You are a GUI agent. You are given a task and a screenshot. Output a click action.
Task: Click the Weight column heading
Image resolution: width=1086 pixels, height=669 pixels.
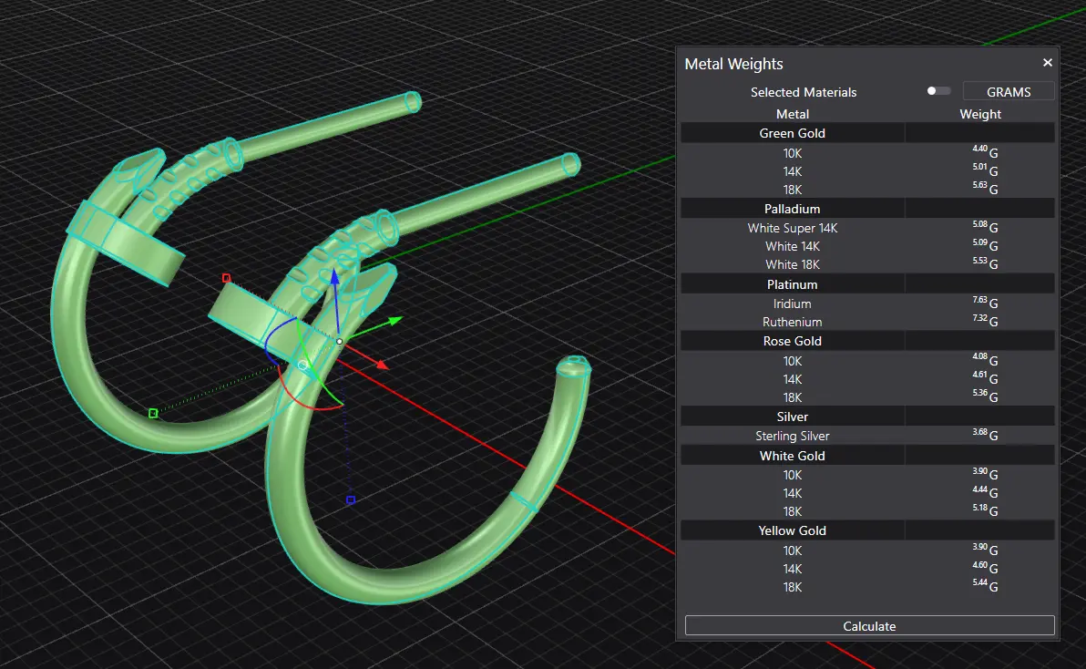click(979, 114)
